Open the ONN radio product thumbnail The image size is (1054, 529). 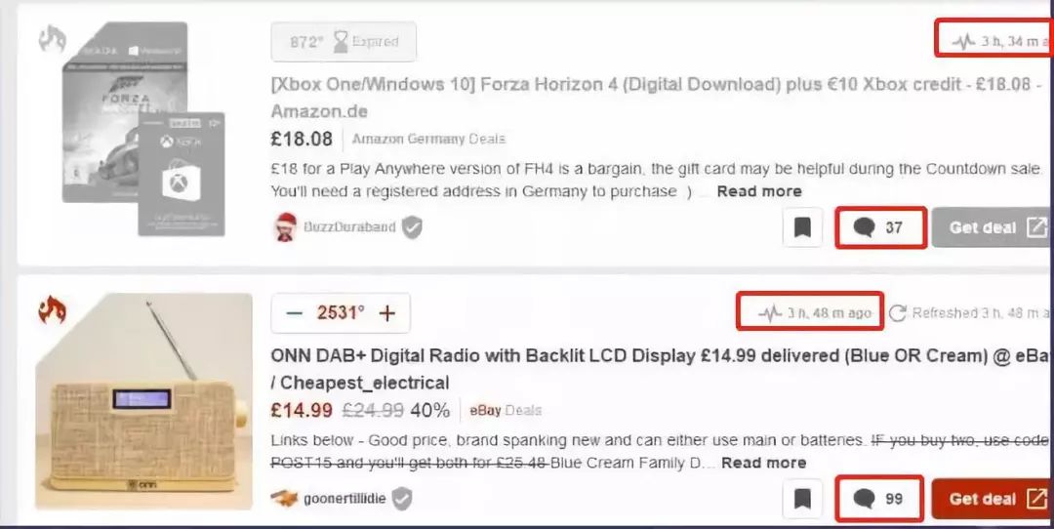[x=143, y=400]
